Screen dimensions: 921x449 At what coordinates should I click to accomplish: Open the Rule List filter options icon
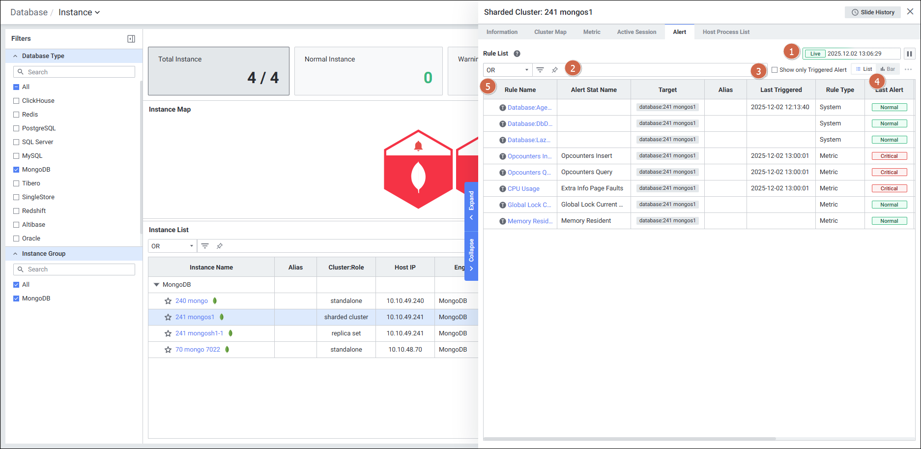tap(540, 70)
